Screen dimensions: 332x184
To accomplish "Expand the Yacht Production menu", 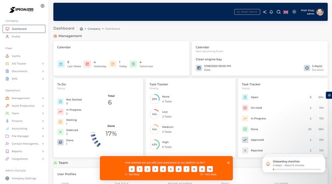I will [43, 106].
